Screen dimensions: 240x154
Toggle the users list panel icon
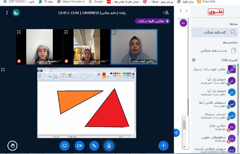[166, 13]
